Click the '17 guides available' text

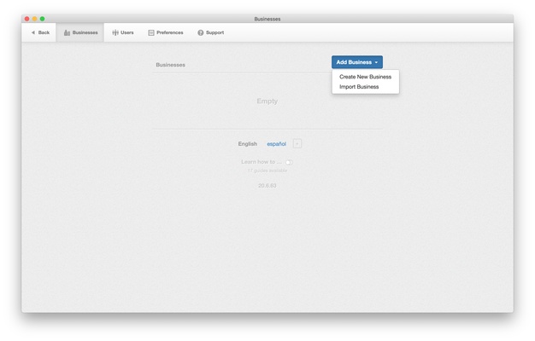[267, 170]
